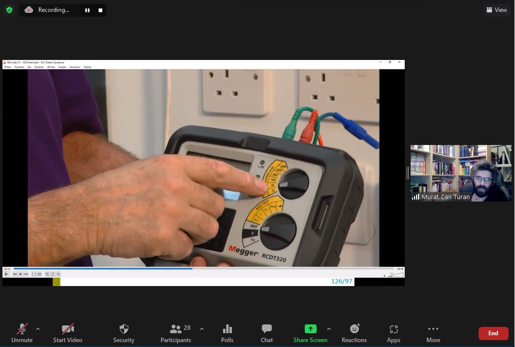Open the View layout menu
515x347 pixels.
[x=497, y=10]
